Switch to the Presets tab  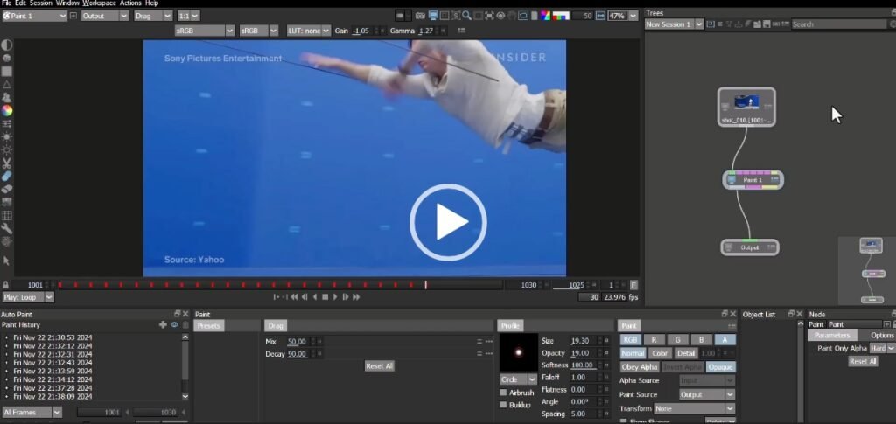(209, 326)
